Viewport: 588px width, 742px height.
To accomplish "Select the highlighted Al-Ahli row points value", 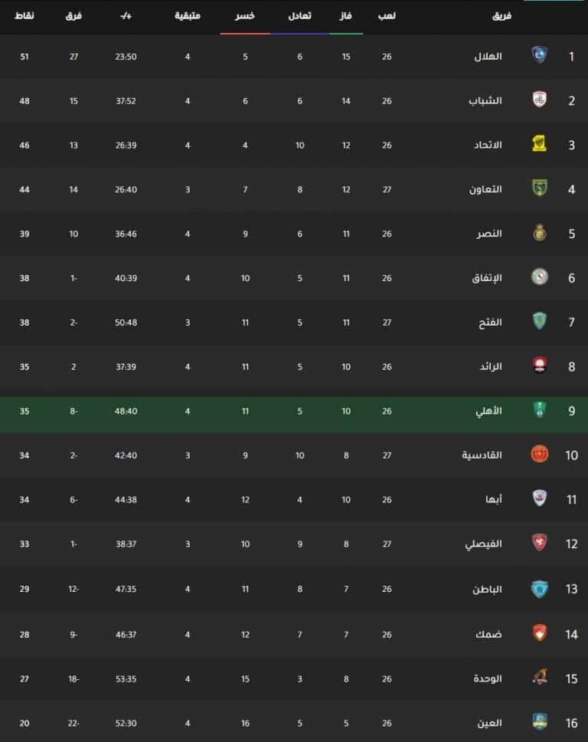I will [x=24, y=410].
